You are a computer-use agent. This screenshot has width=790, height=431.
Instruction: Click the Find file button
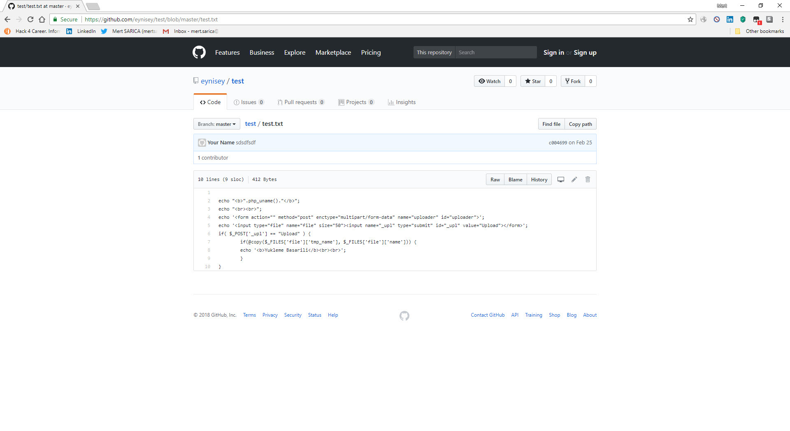point(551,124)
